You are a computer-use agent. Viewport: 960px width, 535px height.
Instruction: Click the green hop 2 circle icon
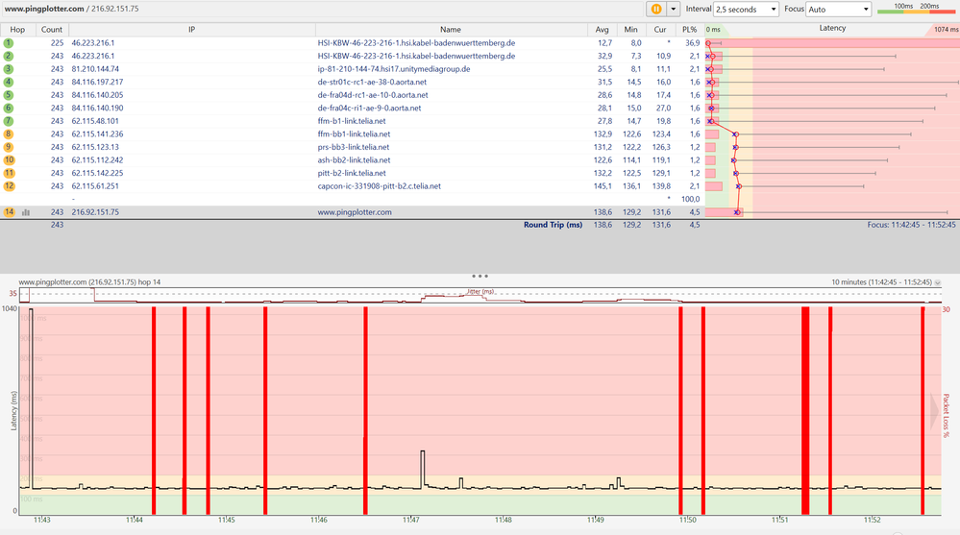8,56
